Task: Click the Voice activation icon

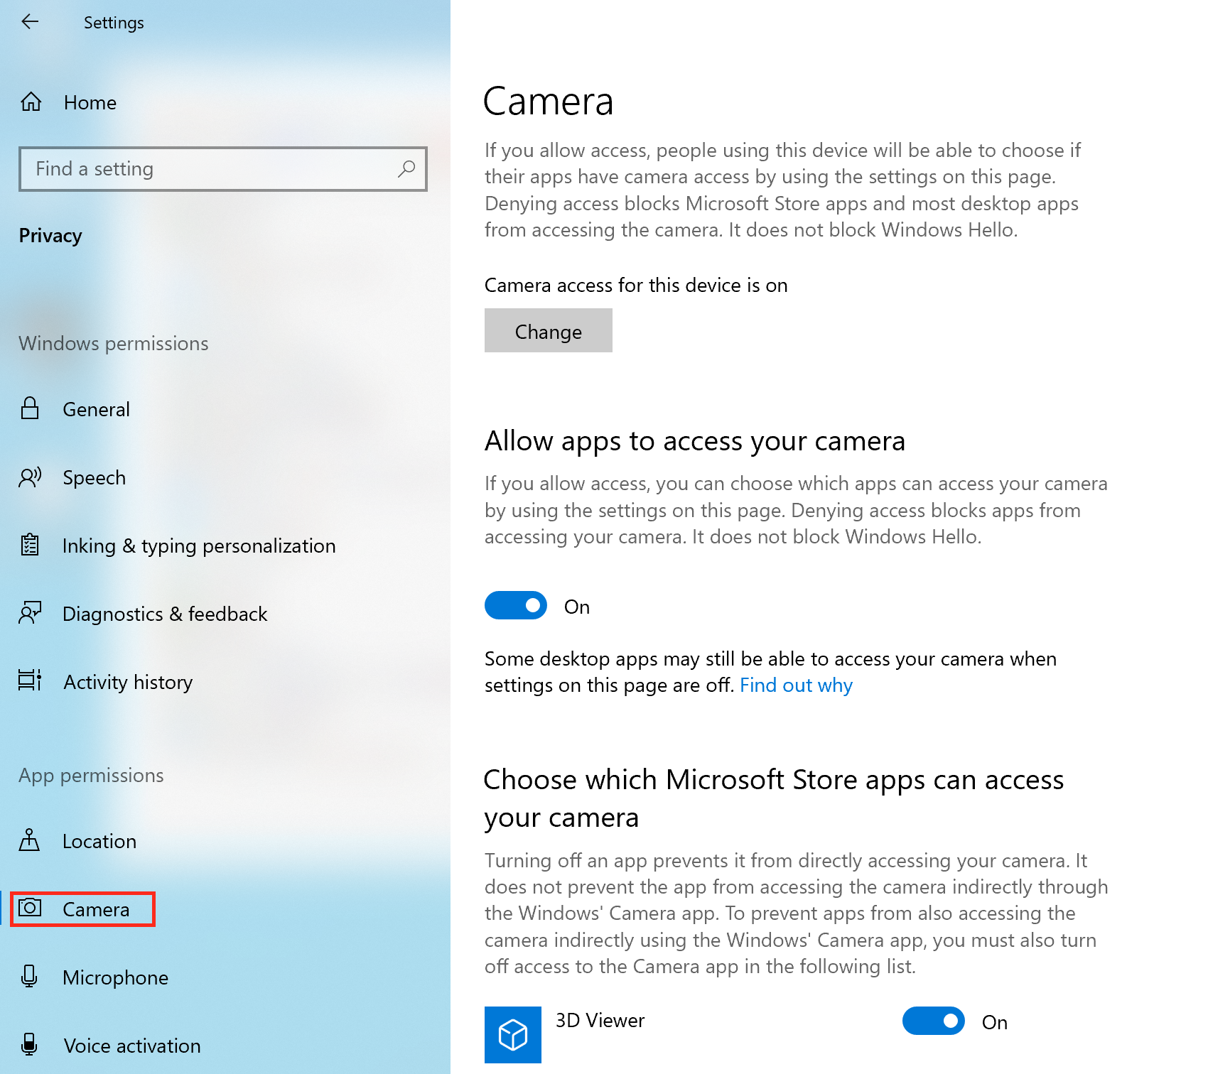Action: click(x=29, y=1045)
